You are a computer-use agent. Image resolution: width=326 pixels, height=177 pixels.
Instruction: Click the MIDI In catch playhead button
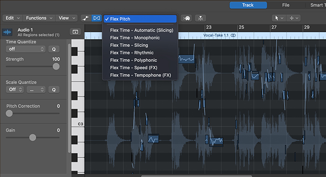(186, 18)
